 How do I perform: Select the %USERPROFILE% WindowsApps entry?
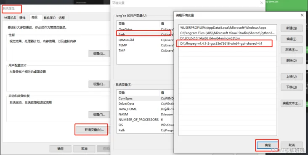tap(228, 27)
